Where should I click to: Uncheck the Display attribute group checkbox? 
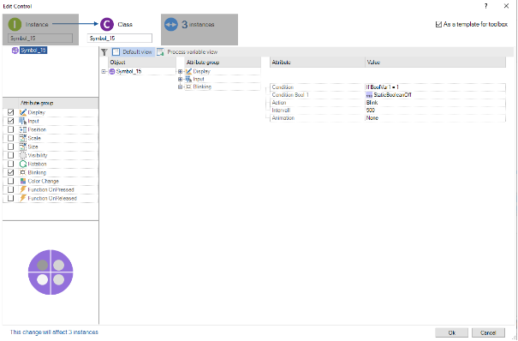point(11,112)
